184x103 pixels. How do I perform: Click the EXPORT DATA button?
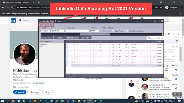click(x=73, y=38)
